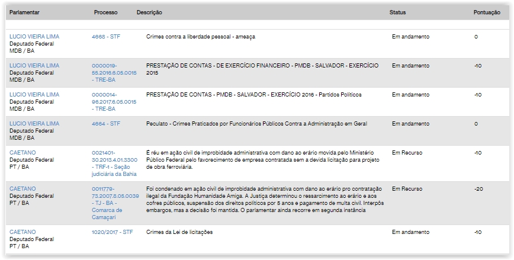
Task: Open Caetano's name in Lei de licitações row
Action: [x=23, y=232]
